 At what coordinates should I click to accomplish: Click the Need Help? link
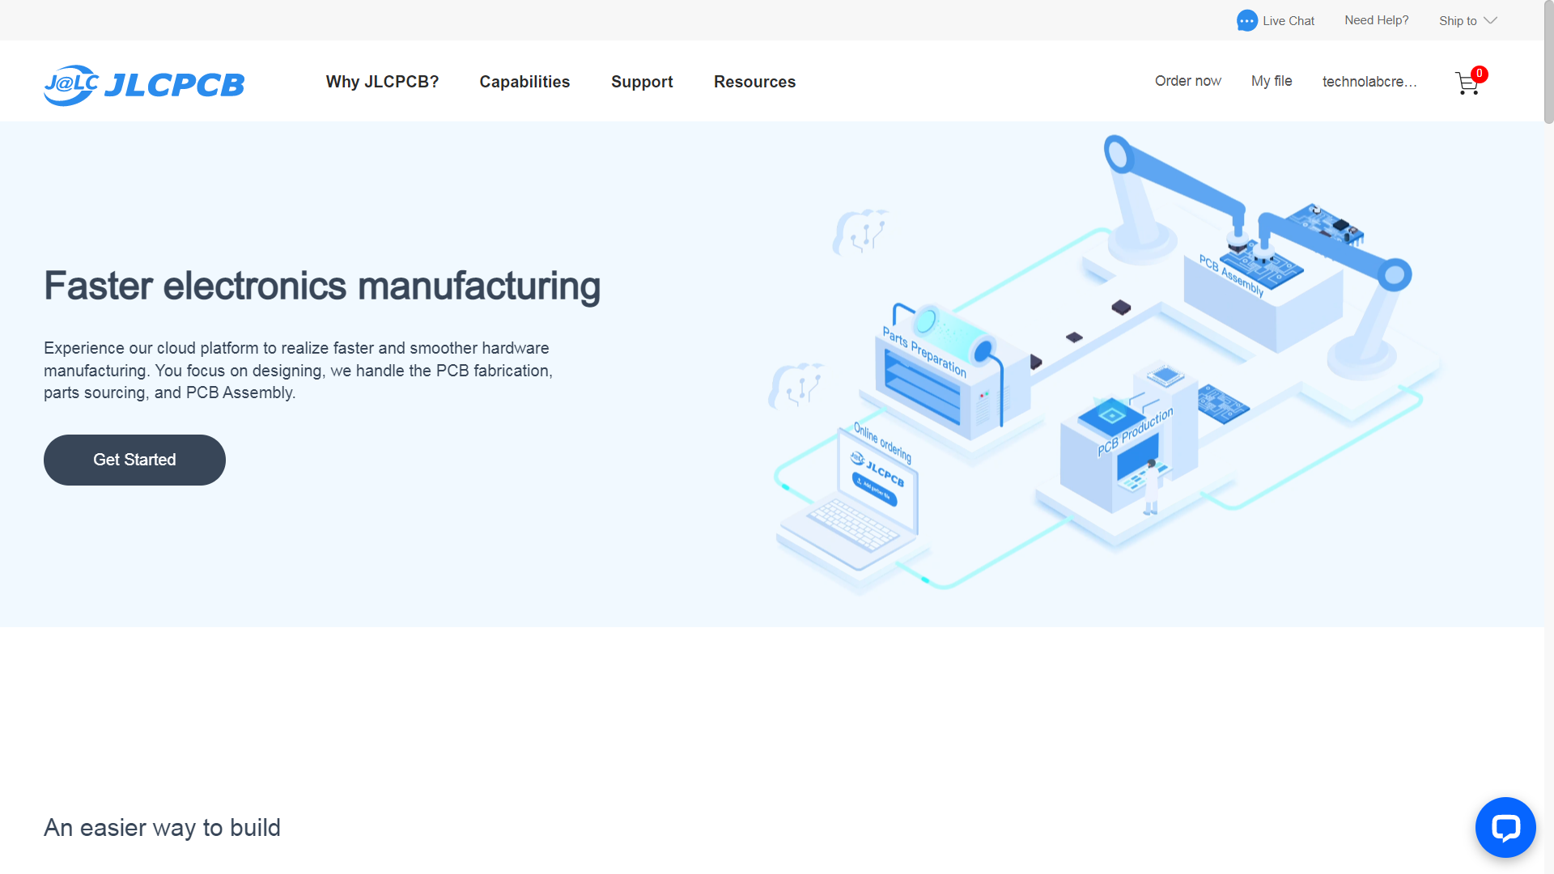coord(1376,20)
